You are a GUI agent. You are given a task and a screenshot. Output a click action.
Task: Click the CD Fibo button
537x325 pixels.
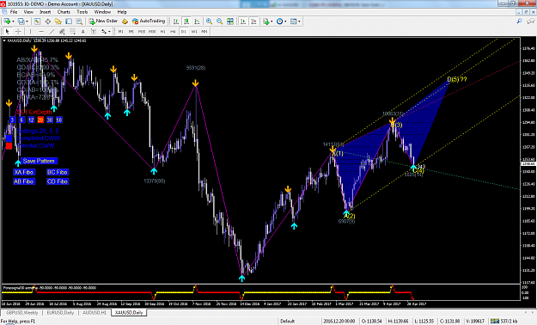pos(58,181)
